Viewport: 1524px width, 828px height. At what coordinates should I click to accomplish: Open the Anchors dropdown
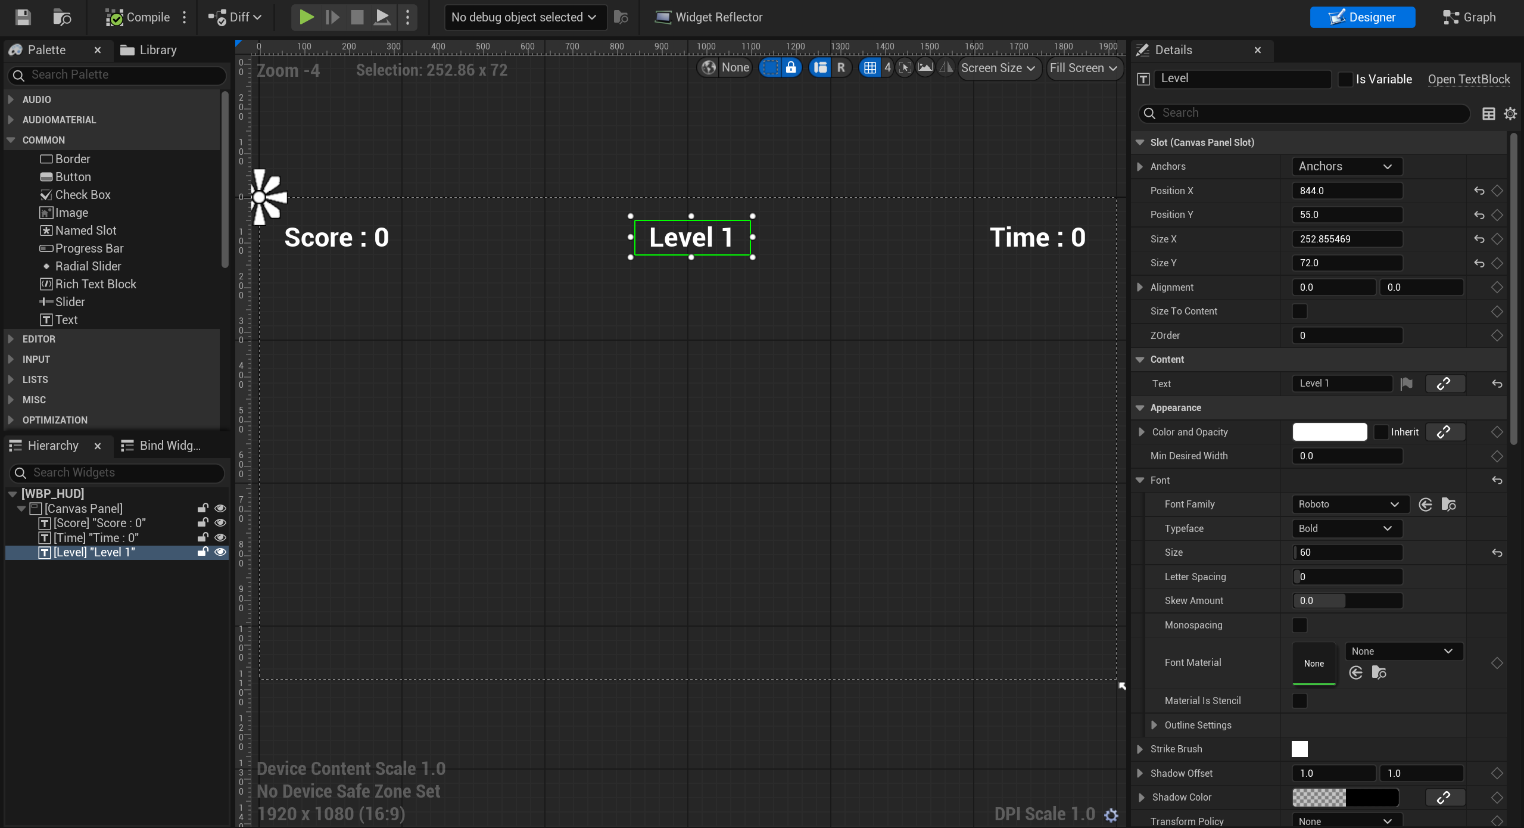[1346, 167]
